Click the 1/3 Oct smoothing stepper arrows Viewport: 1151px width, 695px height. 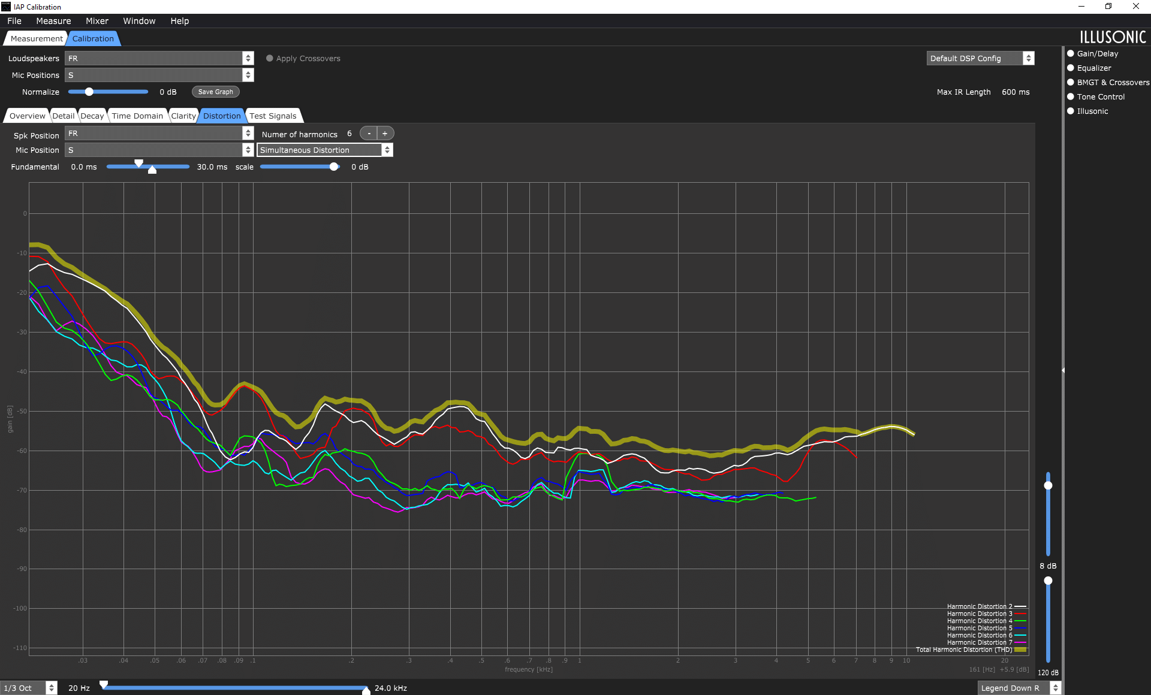point(52,688)
